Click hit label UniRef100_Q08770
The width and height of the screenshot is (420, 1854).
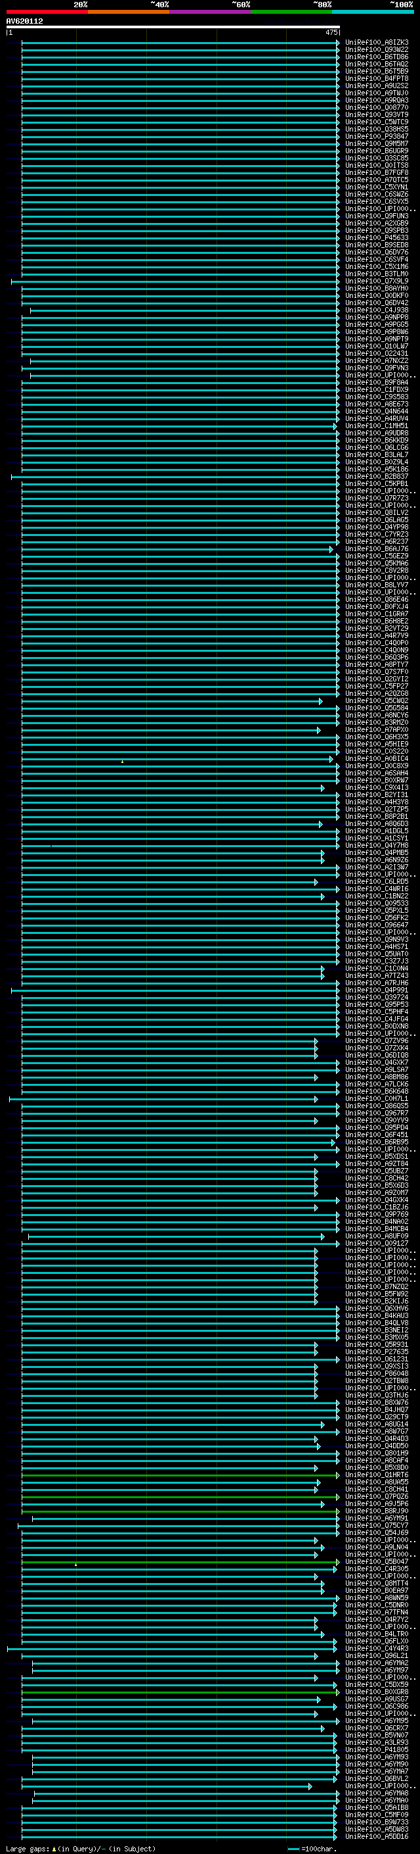coord(377,107)
